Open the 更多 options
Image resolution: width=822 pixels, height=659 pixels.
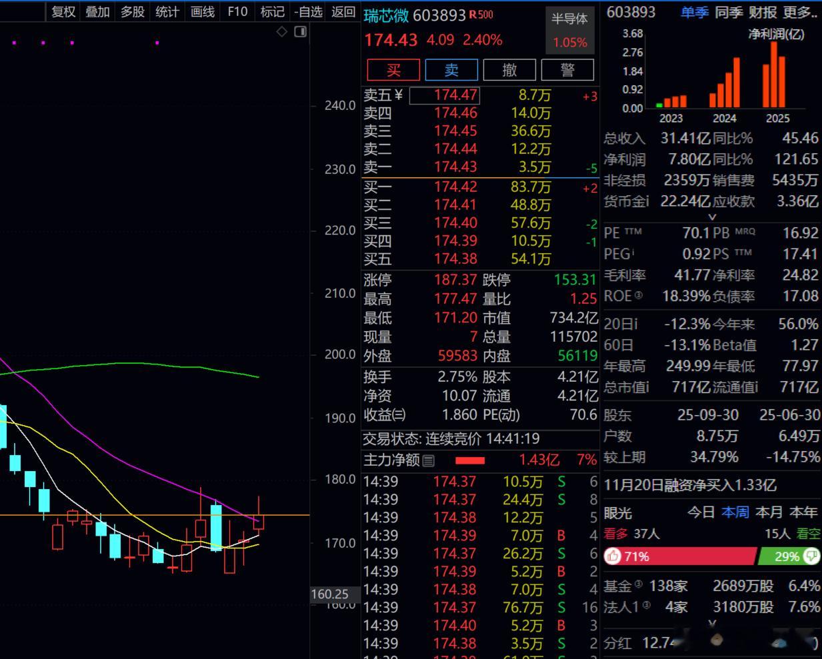click(800, 12)
